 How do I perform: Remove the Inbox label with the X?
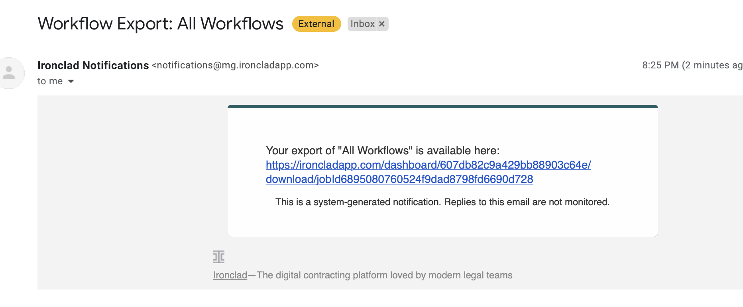382,24
